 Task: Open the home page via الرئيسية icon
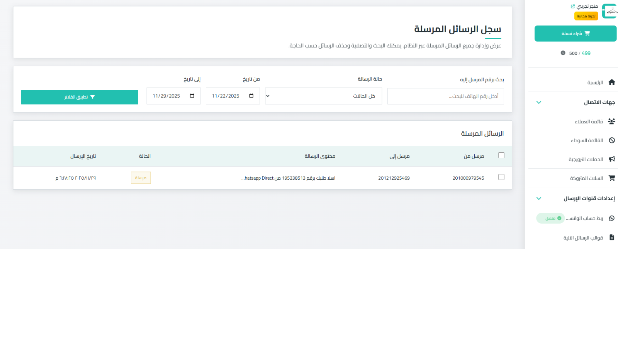pyautogui.click(x=612, y=82)
